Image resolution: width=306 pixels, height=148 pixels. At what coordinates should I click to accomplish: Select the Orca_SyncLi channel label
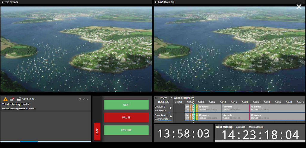tap(162, 115)
